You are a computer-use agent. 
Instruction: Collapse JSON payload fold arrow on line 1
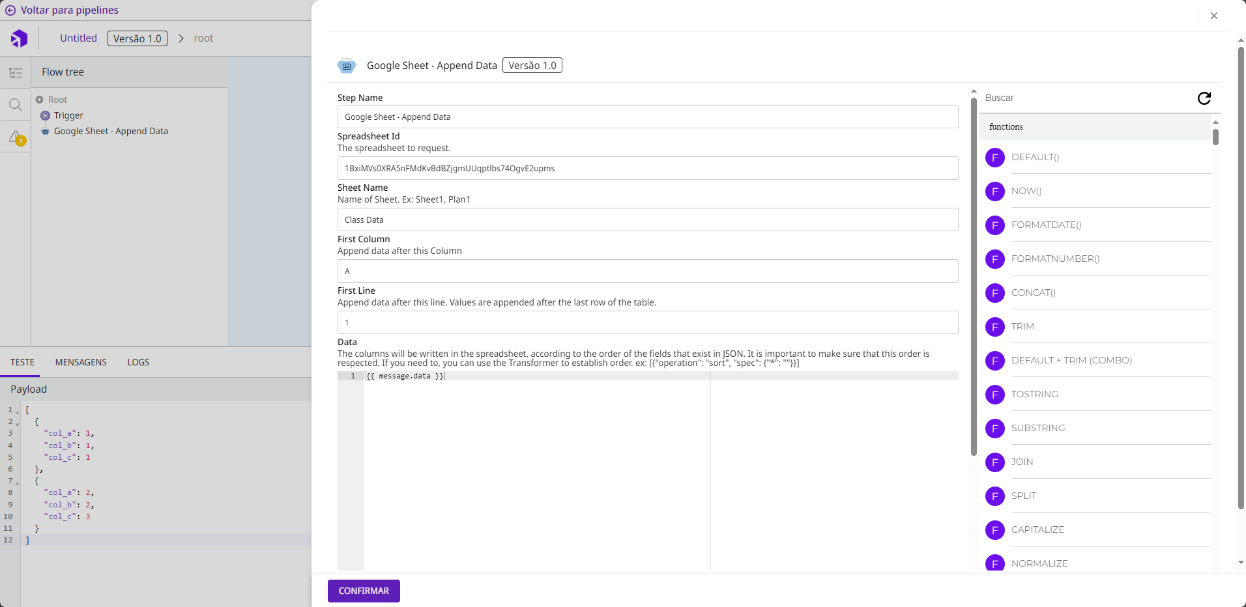point(18,411)
